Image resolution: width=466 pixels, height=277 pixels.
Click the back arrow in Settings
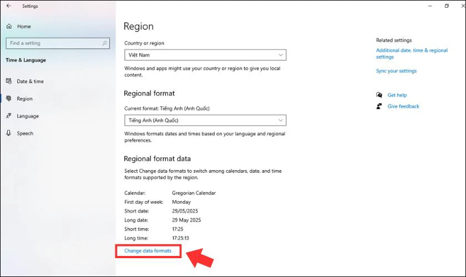[x=9, y=6]
